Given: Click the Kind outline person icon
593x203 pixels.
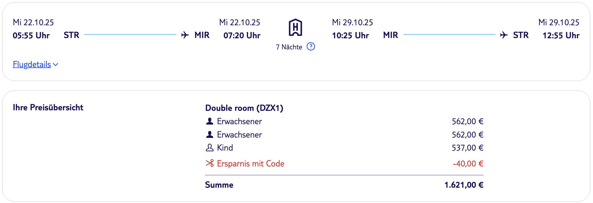Looking at the screenshot, I should [210, 148].
